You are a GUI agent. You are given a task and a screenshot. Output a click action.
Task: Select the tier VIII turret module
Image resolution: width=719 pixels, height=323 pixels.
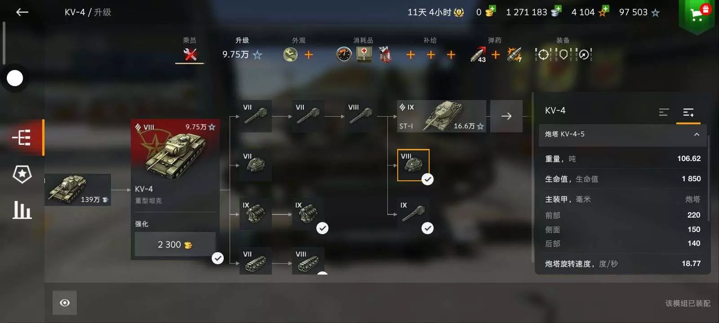413,165
